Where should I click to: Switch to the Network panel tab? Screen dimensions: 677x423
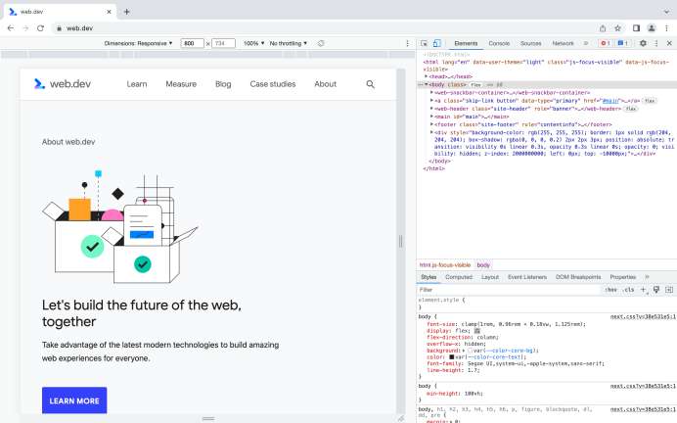pyautogui.click(x=563, y=43)
